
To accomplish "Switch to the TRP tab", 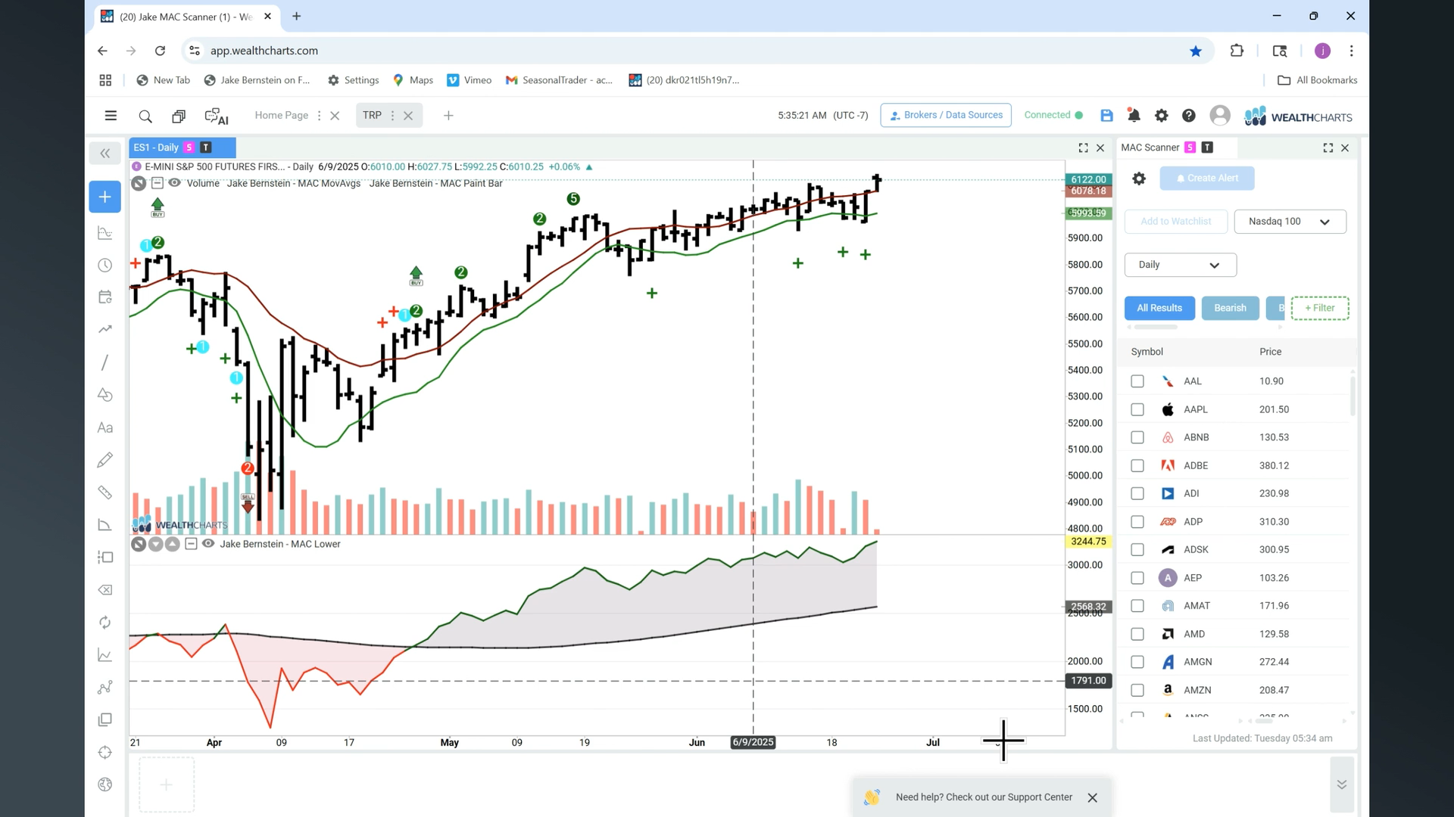I will pyautogui.click(x=372, y=116).
